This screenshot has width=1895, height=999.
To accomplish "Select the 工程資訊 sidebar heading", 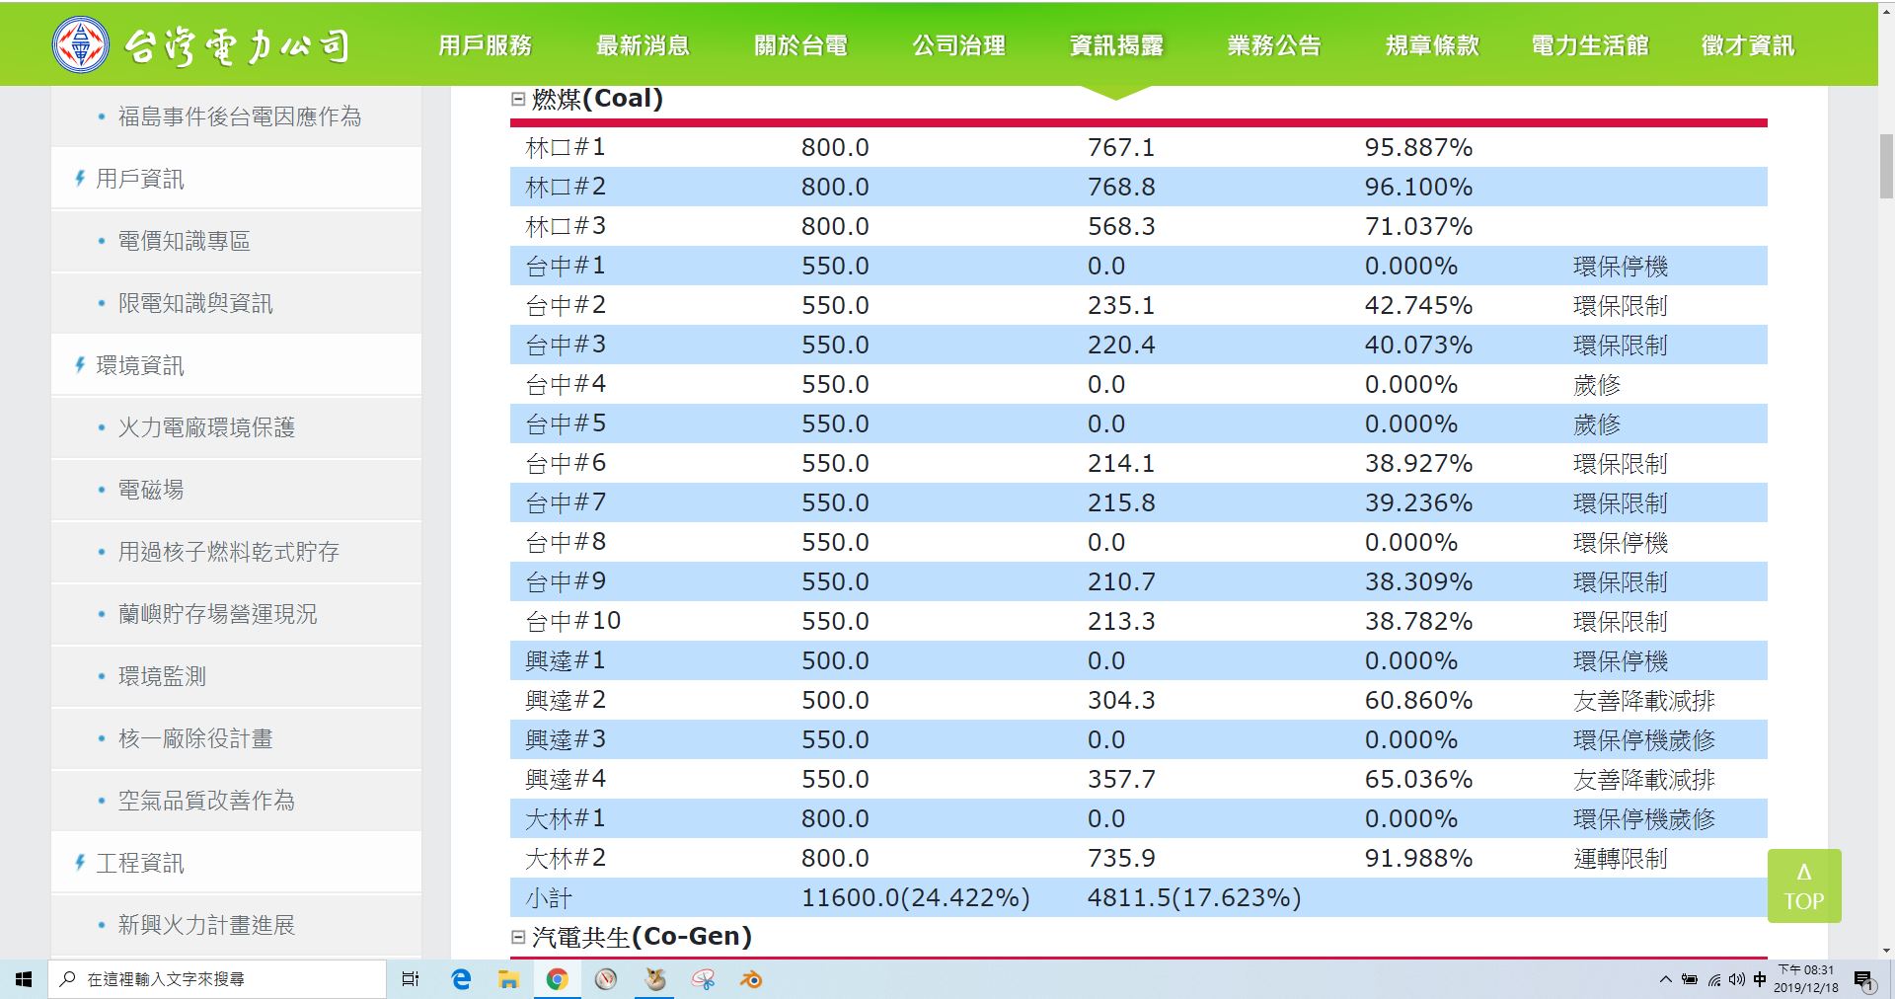I will pyautogui.click(x=139, y=863).
